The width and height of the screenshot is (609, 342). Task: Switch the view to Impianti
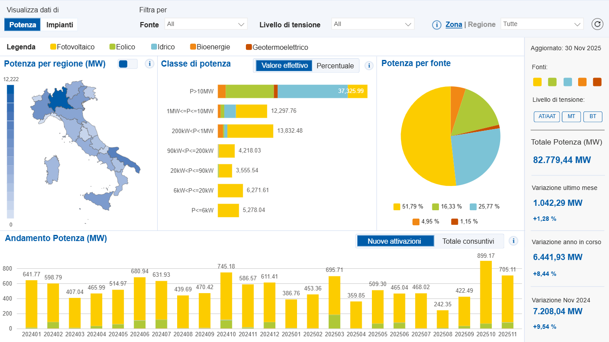[59, 25]
